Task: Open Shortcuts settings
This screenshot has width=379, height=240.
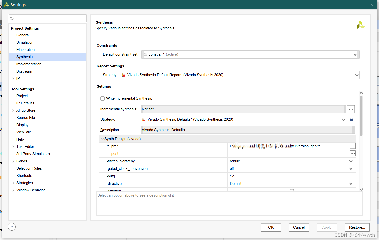Action: point(24,176)
